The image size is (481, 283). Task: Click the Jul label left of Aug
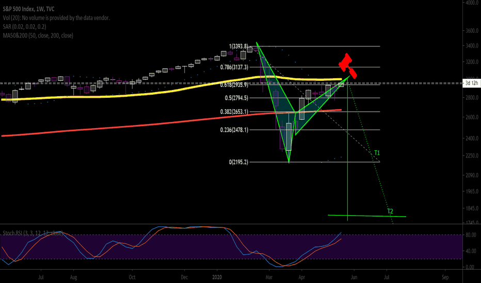coord(41,277)
